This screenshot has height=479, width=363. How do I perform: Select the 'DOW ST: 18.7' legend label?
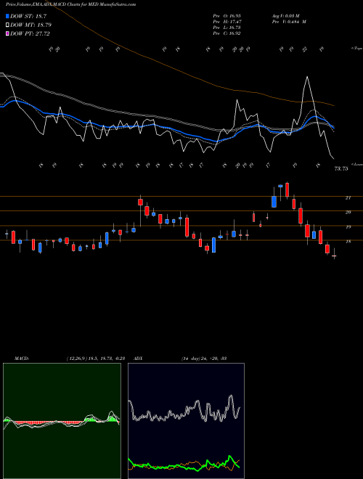point(28,16)
